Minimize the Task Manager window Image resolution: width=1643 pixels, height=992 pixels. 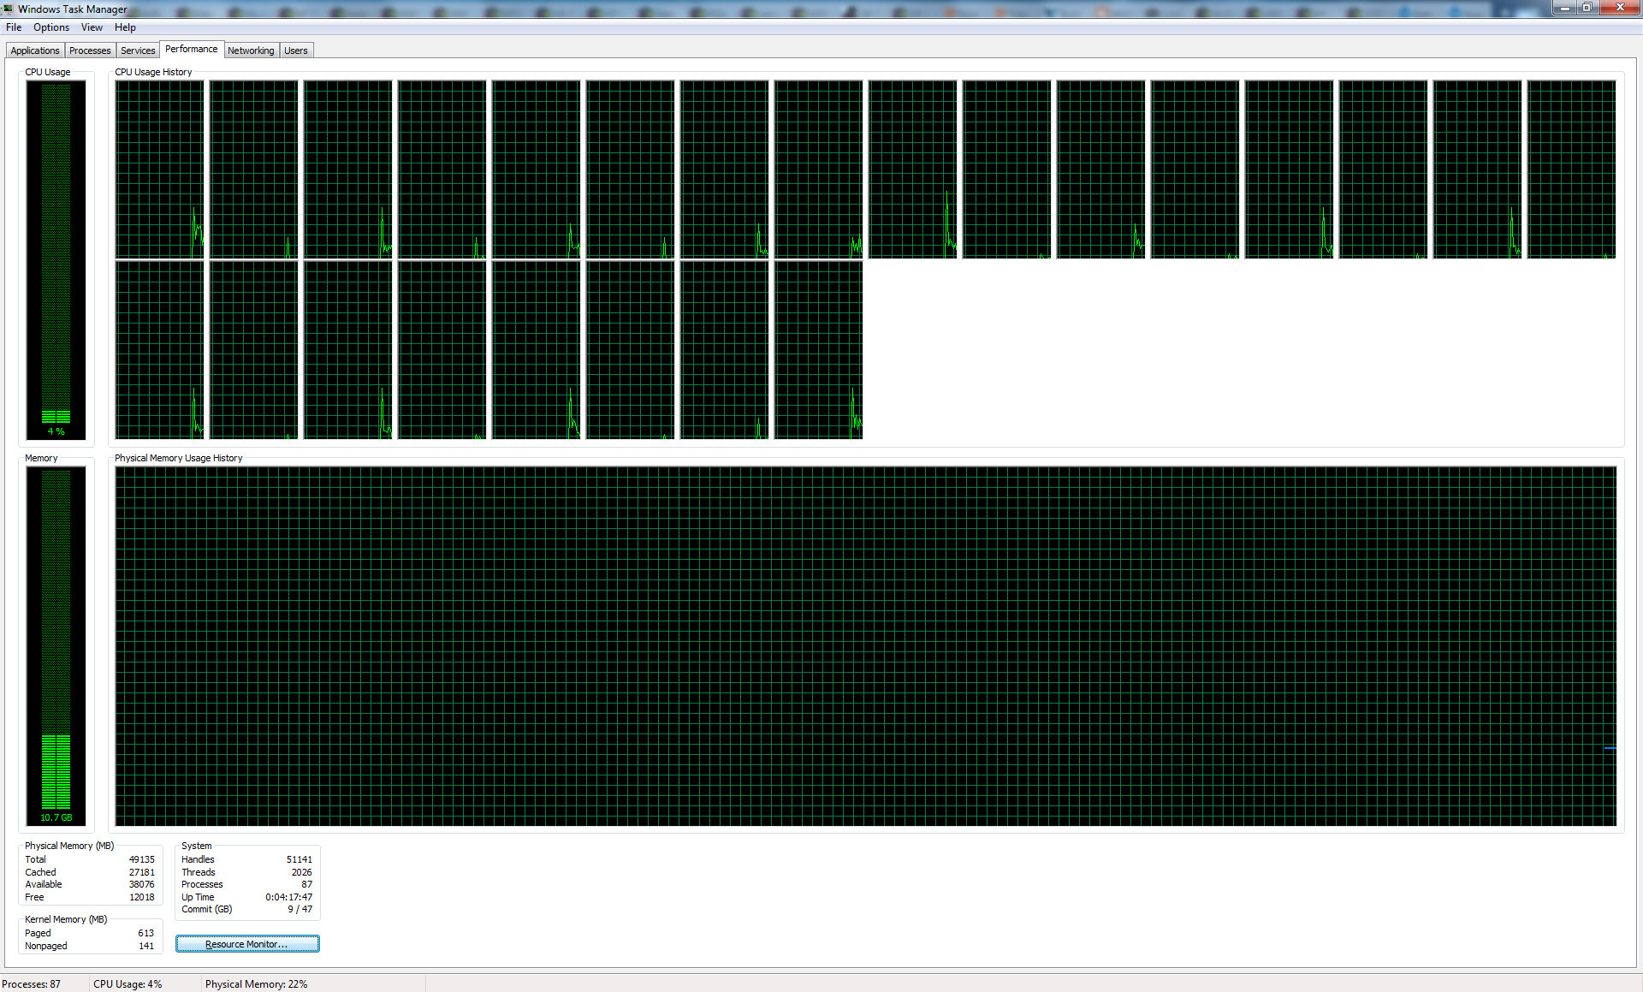(x=1564, y=8)
